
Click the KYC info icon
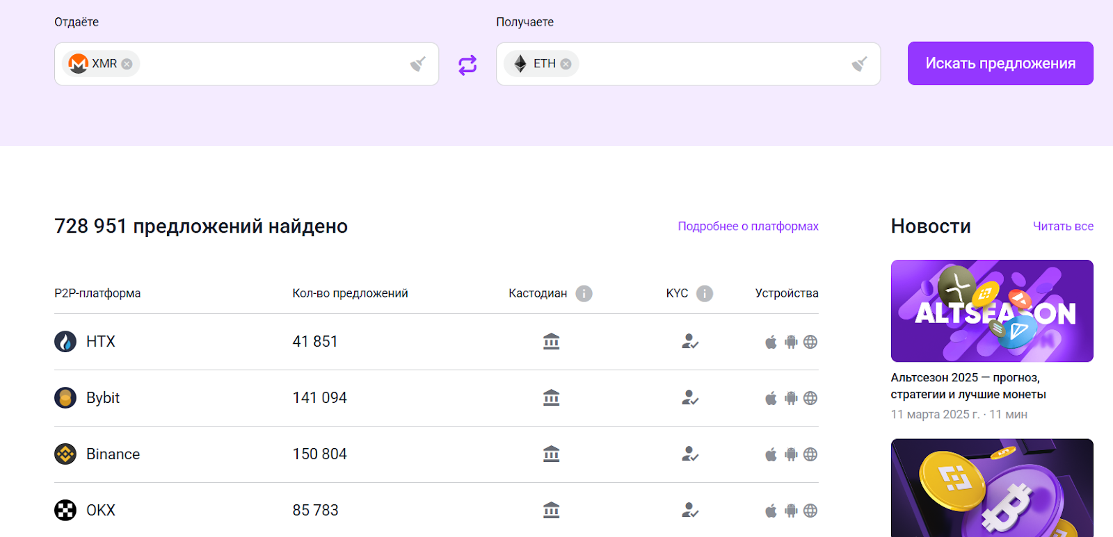click(705, 294)
